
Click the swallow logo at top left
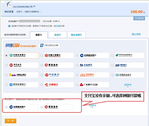[x=8, y=4]
